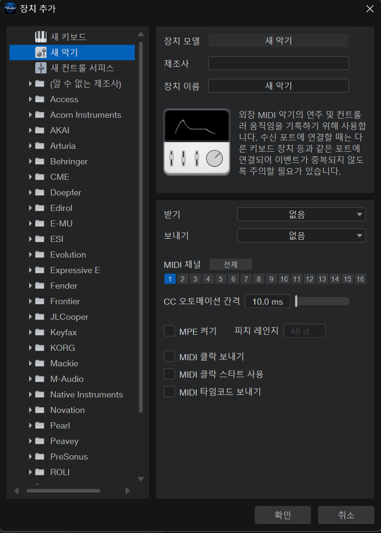381x533 pixels.
Task: Expand the Arturia folder tree arrow
Action: pos(30,146)
